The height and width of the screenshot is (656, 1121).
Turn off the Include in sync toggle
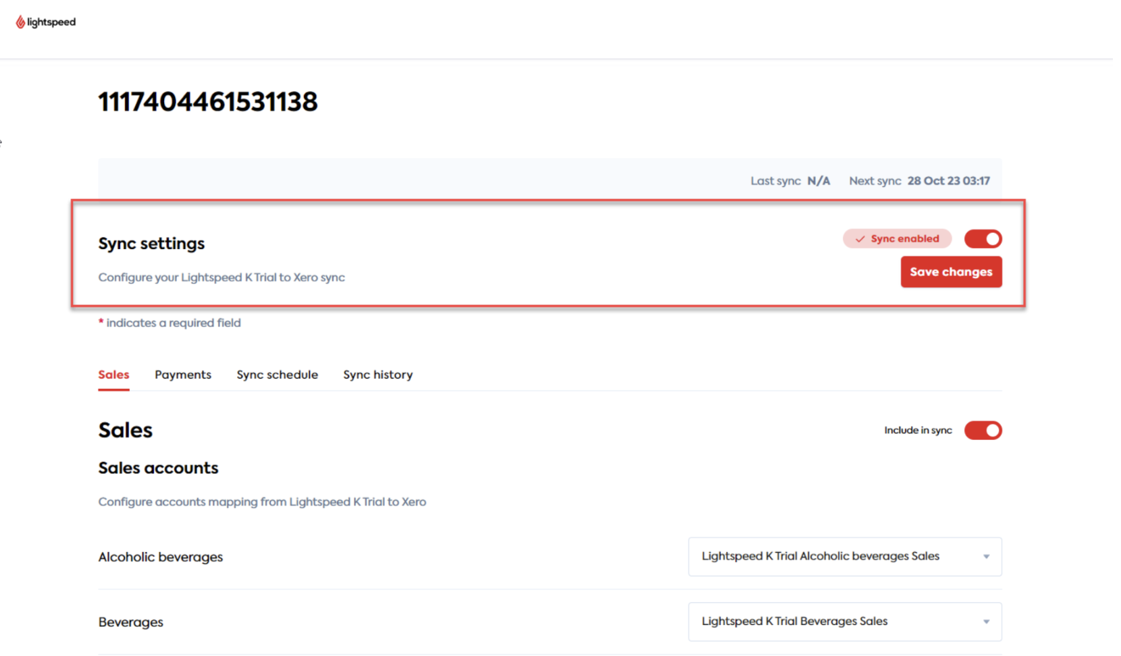point(983,430)
